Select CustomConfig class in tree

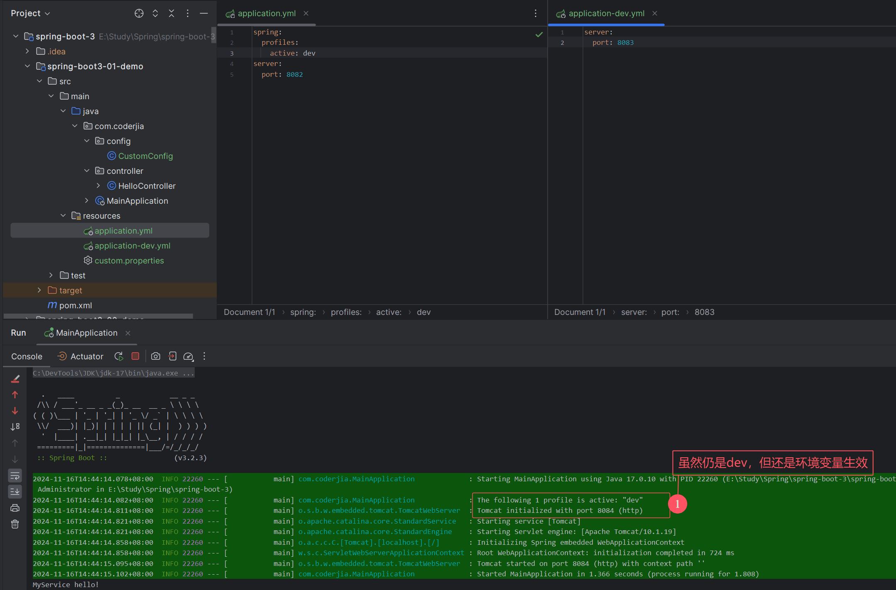tap(140, 156)
